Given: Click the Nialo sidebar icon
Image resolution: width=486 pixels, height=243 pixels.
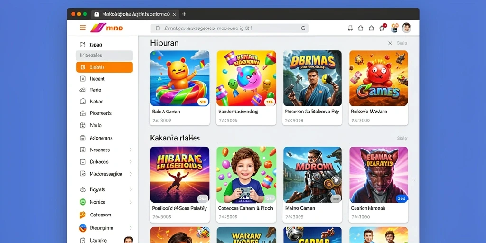Looking at the screenshot, I should tap(83, 125).
